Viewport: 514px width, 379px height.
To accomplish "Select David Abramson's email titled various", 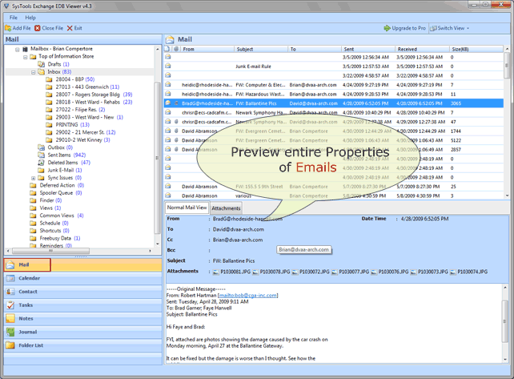I will [334, 196].
